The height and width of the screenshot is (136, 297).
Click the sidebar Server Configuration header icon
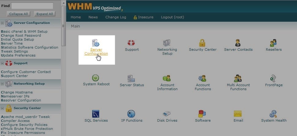point(9,23)
